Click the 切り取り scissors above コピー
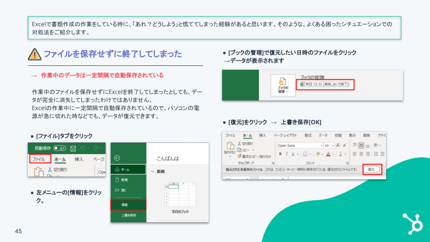This screenshot has width=430, height=242. click(x=245, y=143)
